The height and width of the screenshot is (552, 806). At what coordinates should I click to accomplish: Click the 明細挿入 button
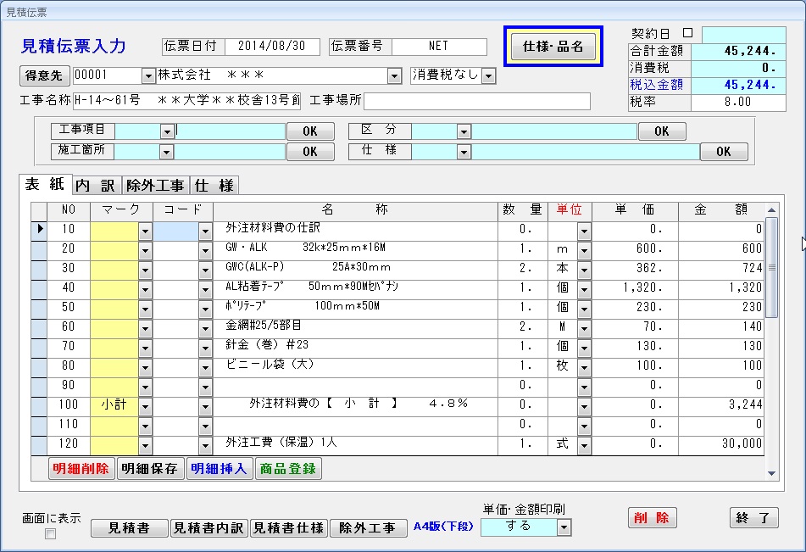(220, 469)
